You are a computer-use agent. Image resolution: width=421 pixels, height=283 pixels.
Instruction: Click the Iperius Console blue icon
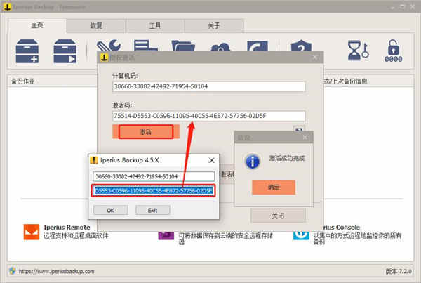pos(301,235)
